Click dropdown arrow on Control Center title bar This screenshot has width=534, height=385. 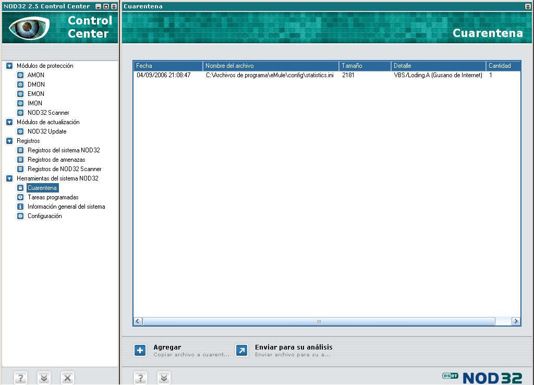[114, 6]
